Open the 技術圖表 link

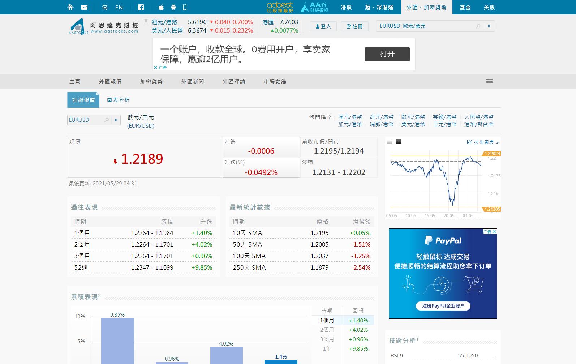coord(482,142)
